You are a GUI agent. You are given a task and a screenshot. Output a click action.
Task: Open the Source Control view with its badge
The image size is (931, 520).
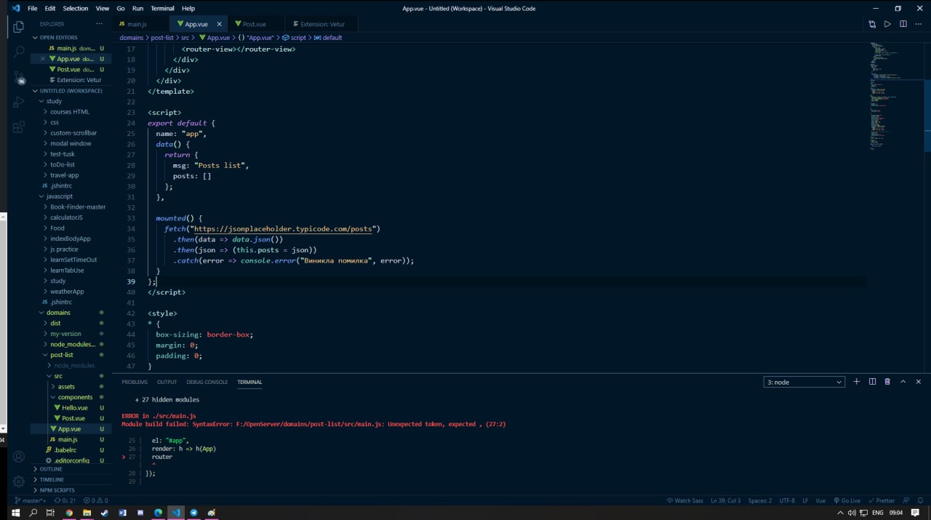19,77
